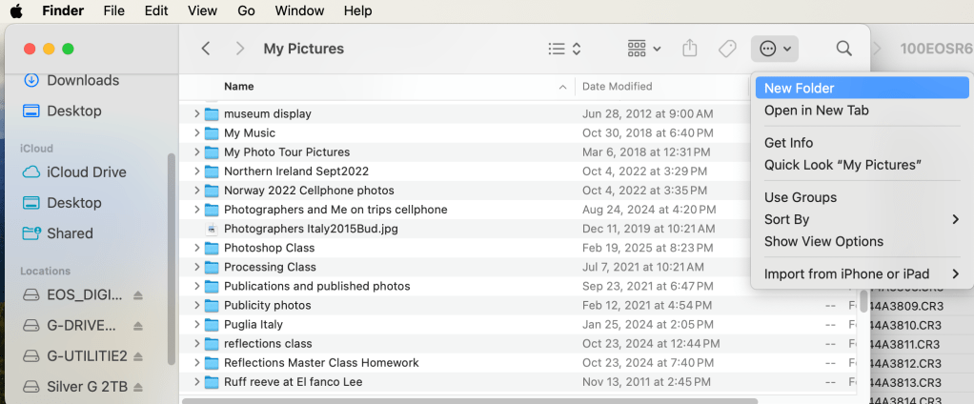Open the Search magnifier icon
Screen dimensions: 974x404
pos(843,49)
